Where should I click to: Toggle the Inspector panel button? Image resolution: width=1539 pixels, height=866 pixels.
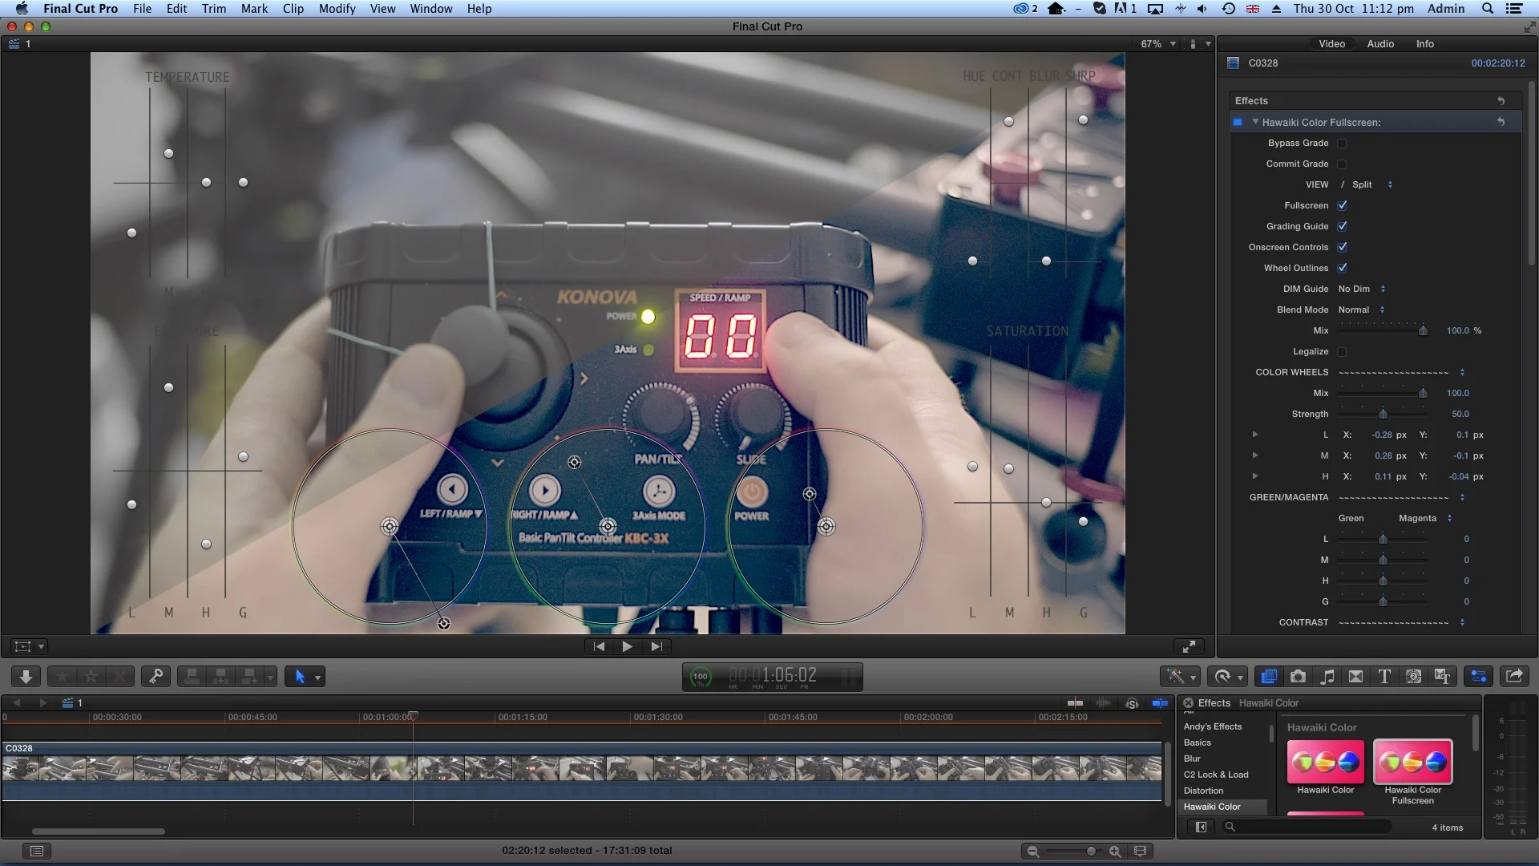tap(1479, 677)
